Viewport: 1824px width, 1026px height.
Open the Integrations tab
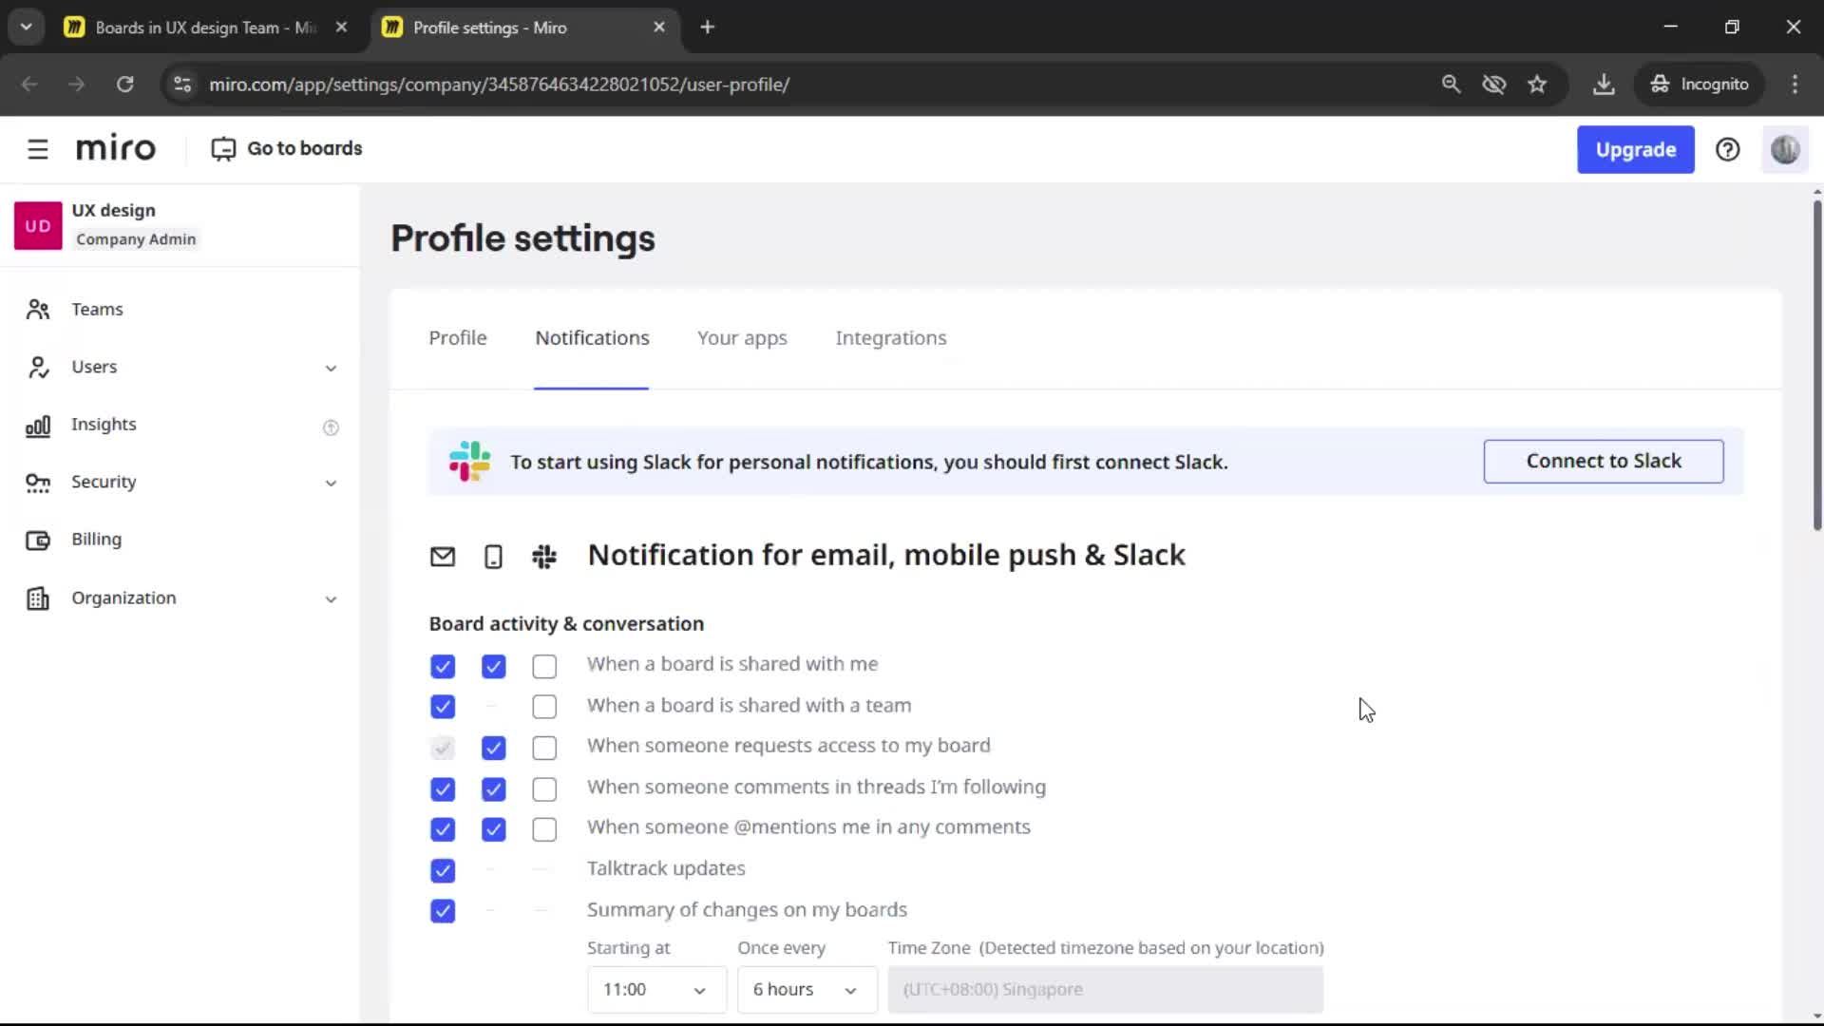pyautogui.click(x=891, y=338)
